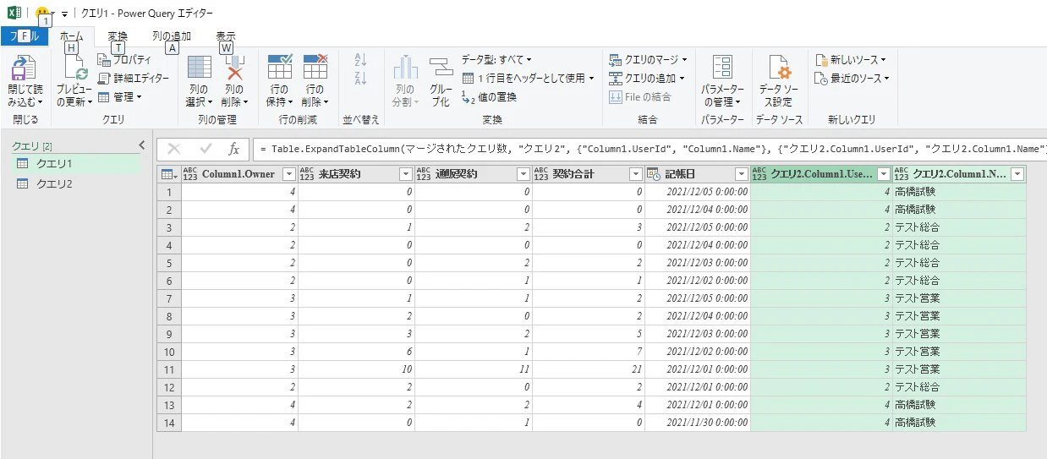Switch to the View (表示) tab
The width and height of the screenshot is (1047, 459).
226,36
